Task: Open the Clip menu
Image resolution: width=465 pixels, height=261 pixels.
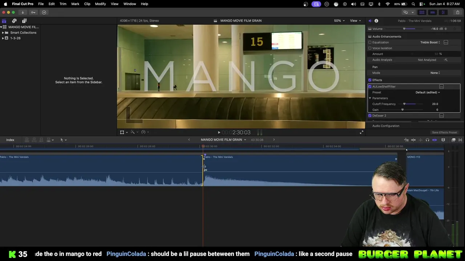Action: (87, 4)
